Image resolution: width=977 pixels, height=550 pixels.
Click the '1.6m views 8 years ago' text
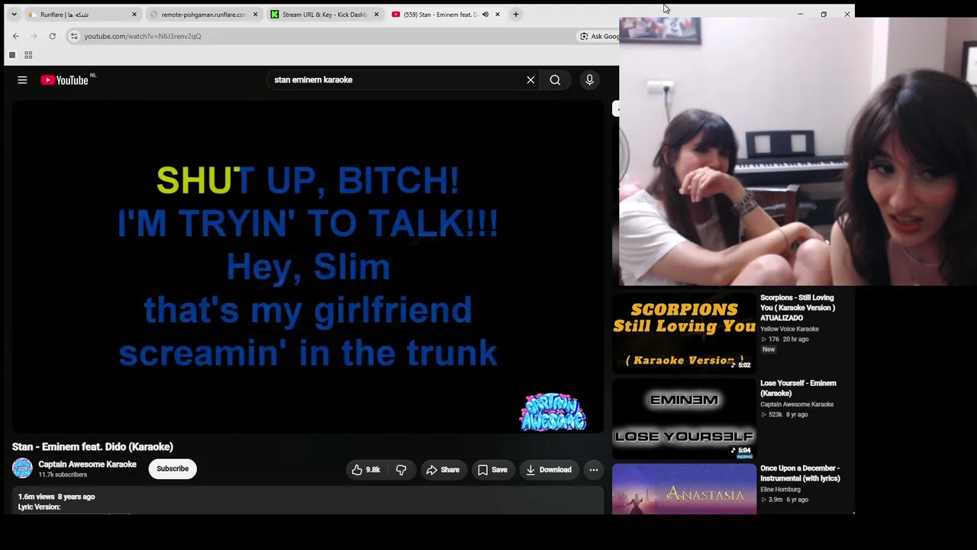56,497
